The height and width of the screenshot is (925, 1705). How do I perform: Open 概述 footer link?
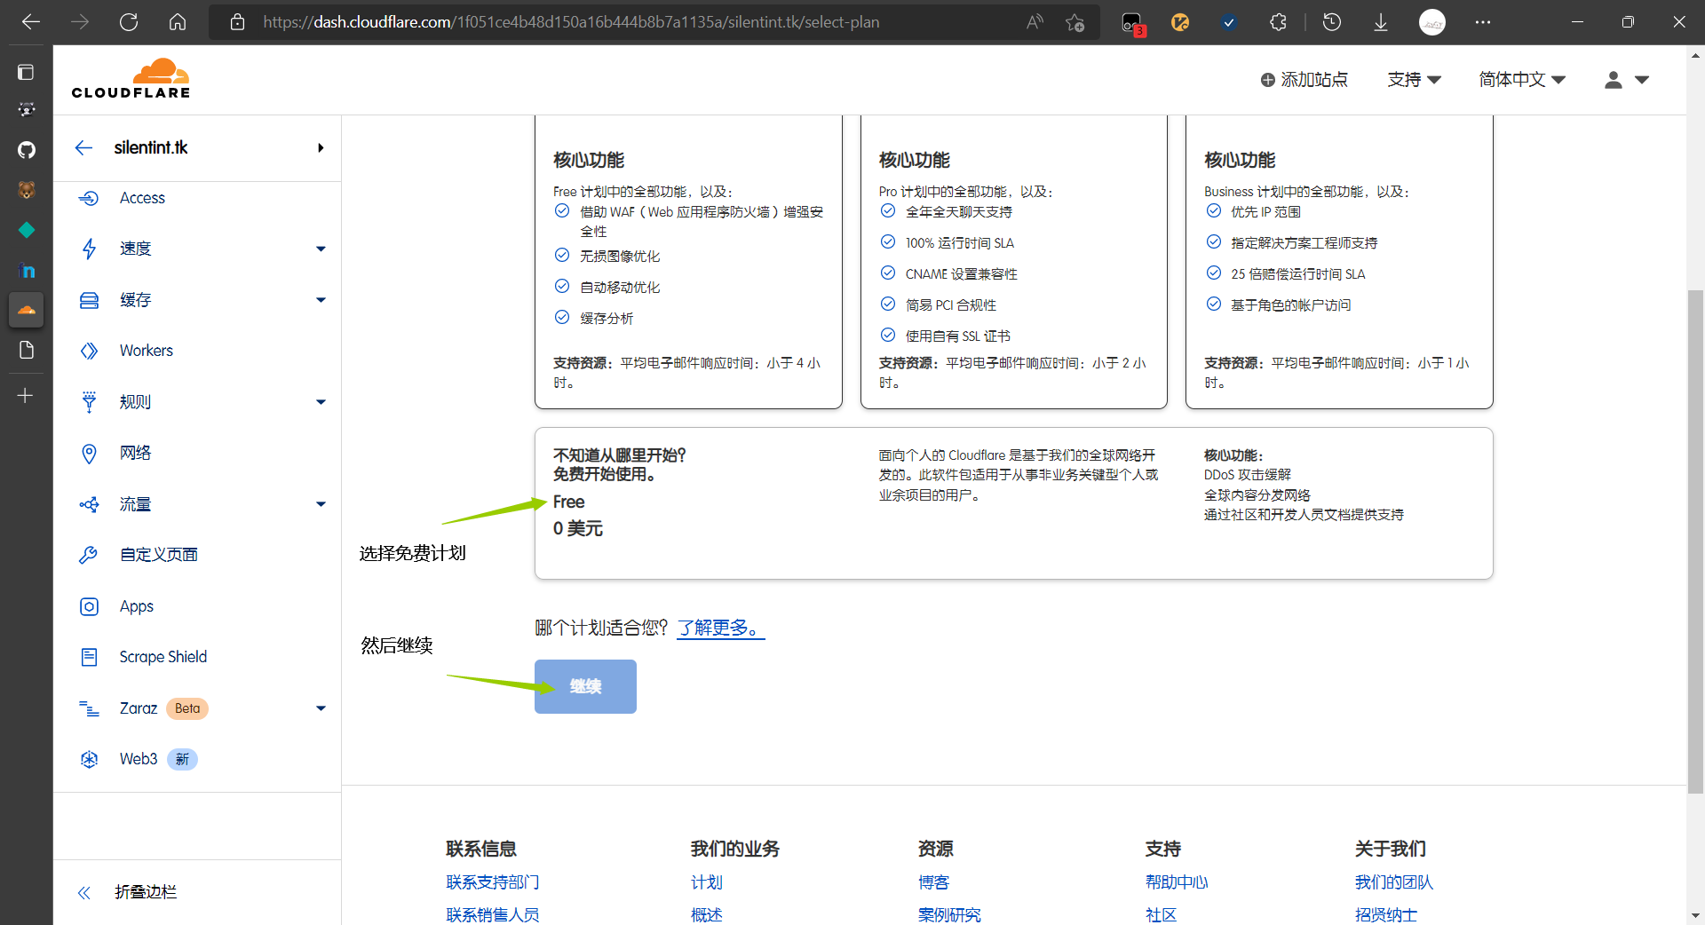point(707,915)
